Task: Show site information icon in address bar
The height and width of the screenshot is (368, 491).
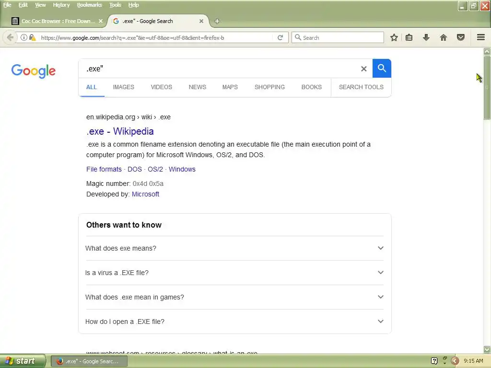Action: (x=24, y=37)
